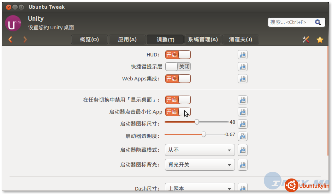
Task: Enable the 快捷键提示层 switch
Action: click(178, 67)
